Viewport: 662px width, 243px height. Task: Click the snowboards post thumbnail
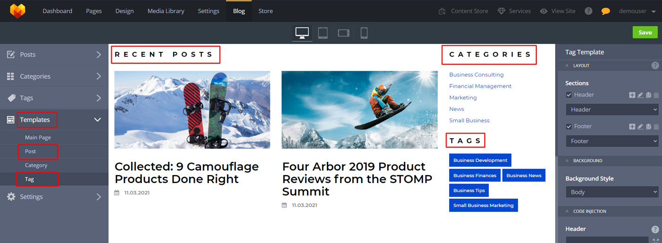click(192, 109)
